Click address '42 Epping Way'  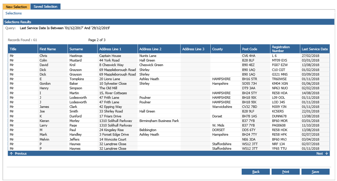(110, 107)
